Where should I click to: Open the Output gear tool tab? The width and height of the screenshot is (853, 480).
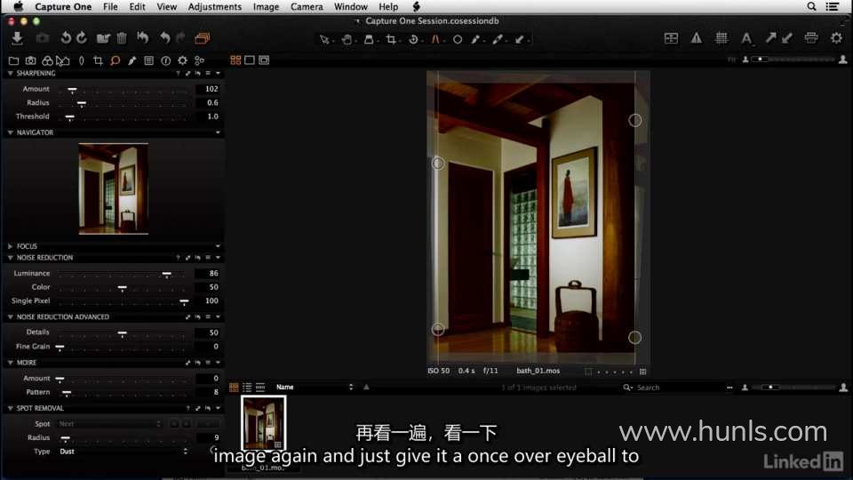click(x=183, y=60)
